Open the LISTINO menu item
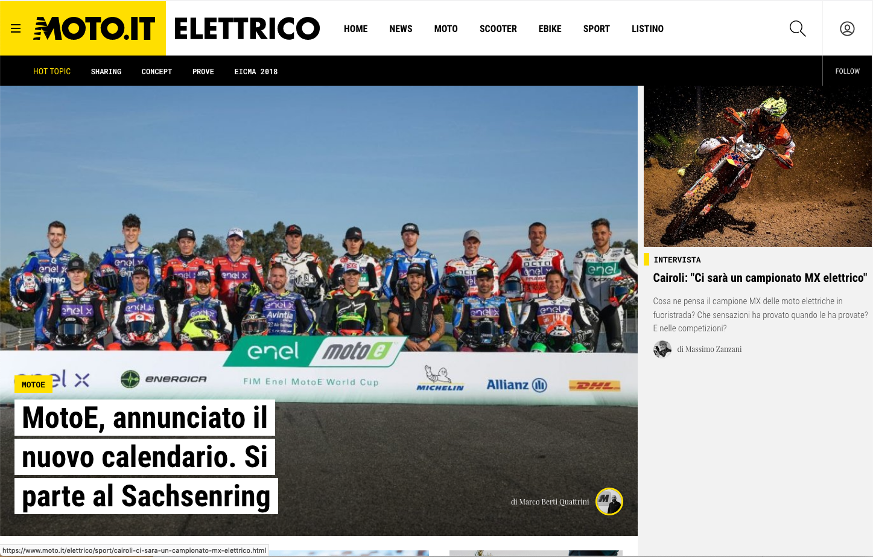Screen dimensions: 873x557 tap(648, 29)
